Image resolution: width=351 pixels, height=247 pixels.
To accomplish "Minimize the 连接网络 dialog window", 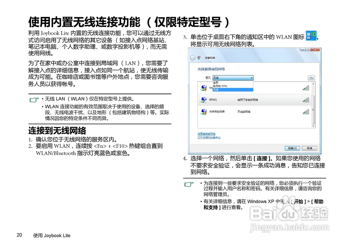I will tap(303, 50).
